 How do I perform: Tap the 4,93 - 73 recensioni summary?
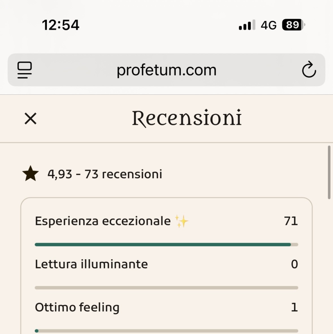(105, 174)
